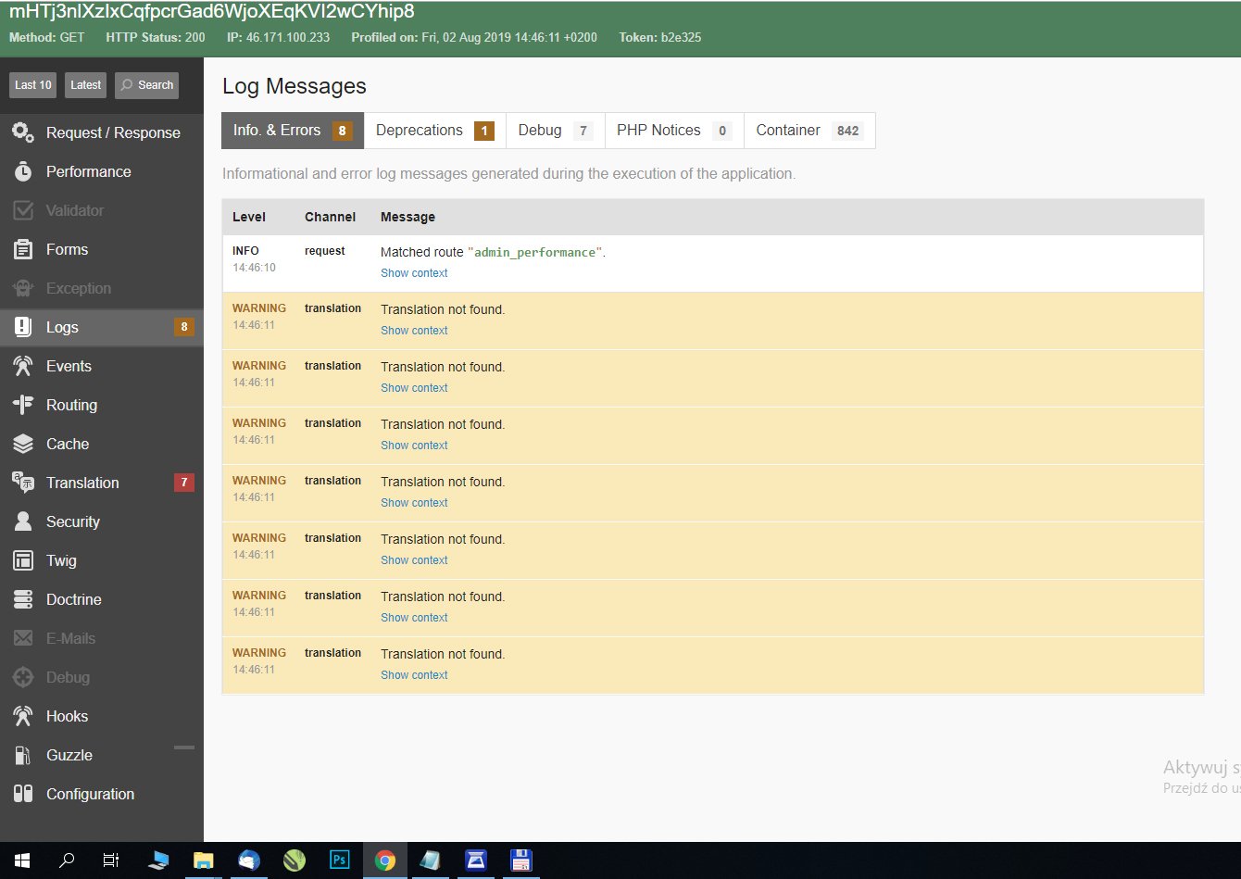
Task: Select the Validator checkmark icon
Action: click(x=23, y=210)
